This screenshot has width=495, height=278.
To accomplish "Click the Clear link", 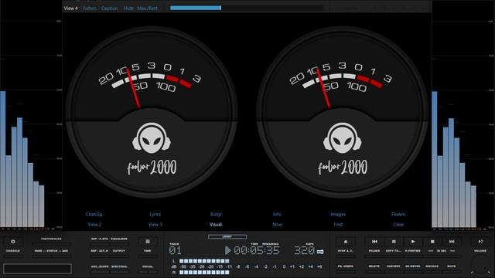I will (398, 225).
